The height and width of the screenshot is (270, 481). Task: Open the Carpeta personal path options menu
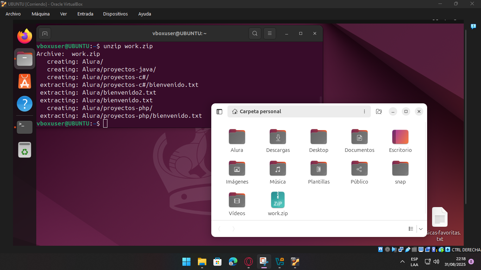[364, 111]
